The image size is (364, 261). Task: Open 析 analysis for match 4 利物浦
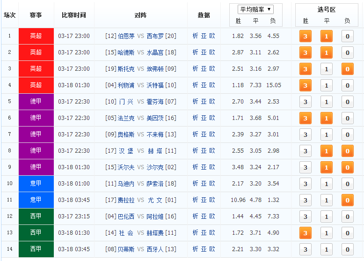[x=195, y=85]
